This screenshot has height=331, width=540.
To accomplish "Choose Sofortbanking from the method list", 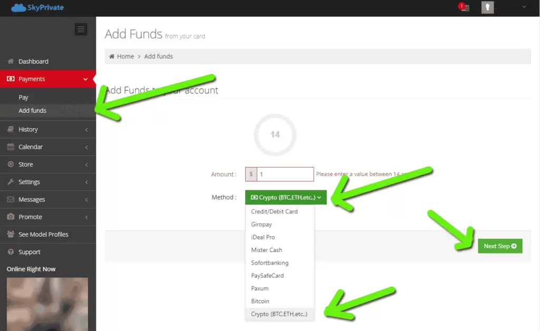I will pos(279,263).
